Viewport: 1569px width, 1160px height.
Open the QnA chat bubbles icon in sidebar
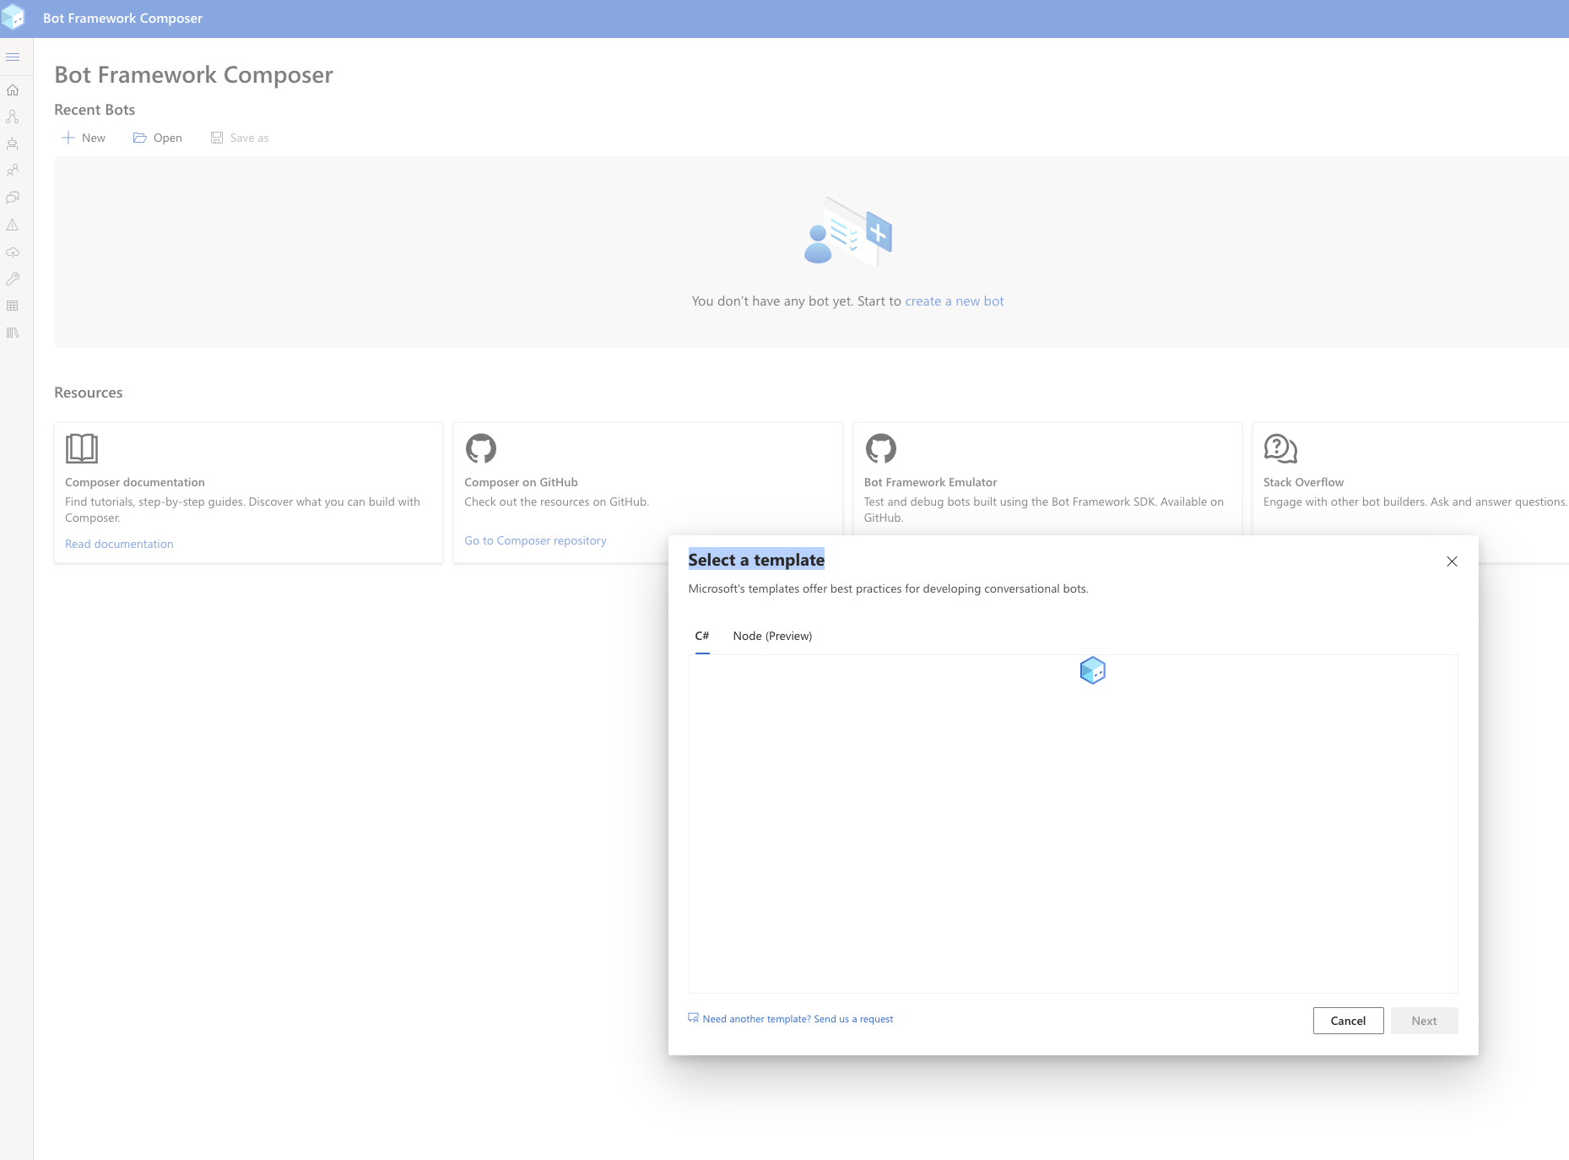[13, 198]
